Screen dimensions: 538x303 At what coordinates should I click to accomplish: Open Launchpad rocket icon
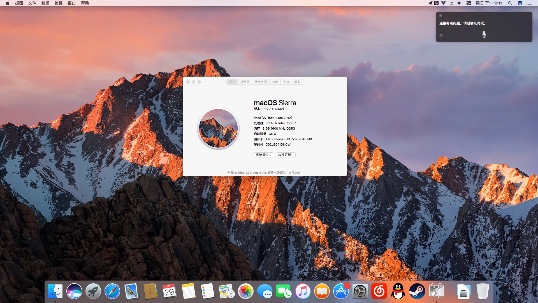coord(93,291)
